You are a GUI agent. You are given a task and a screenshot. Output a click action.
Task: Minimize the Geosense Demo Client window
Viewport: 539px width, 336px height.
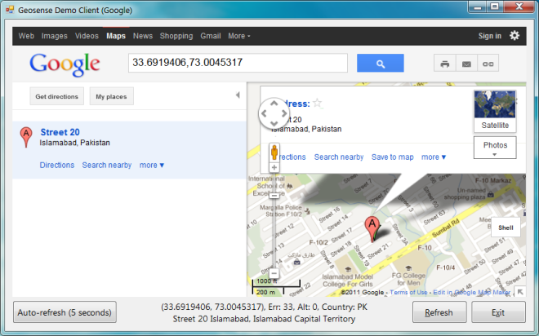point(477,7)
